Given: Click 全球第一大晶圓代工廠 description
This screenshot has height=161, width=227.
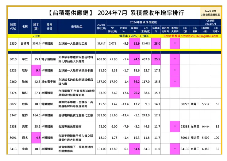Looking at the screenshot, I should [x=73, y=43].
